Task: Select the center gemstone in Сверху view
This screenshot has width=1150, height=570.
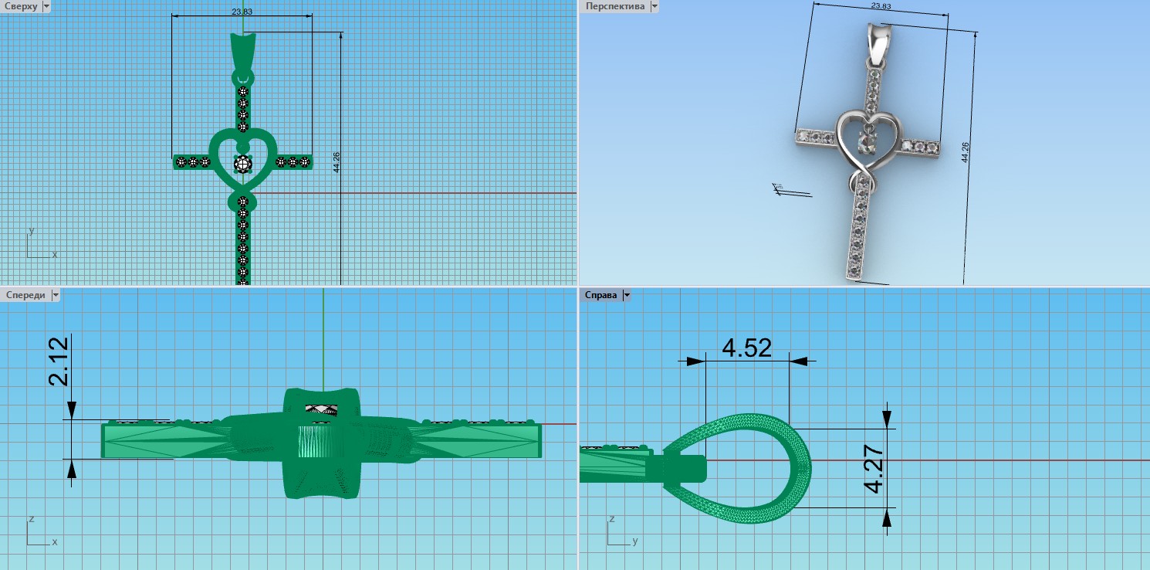Action: point(244,162)
